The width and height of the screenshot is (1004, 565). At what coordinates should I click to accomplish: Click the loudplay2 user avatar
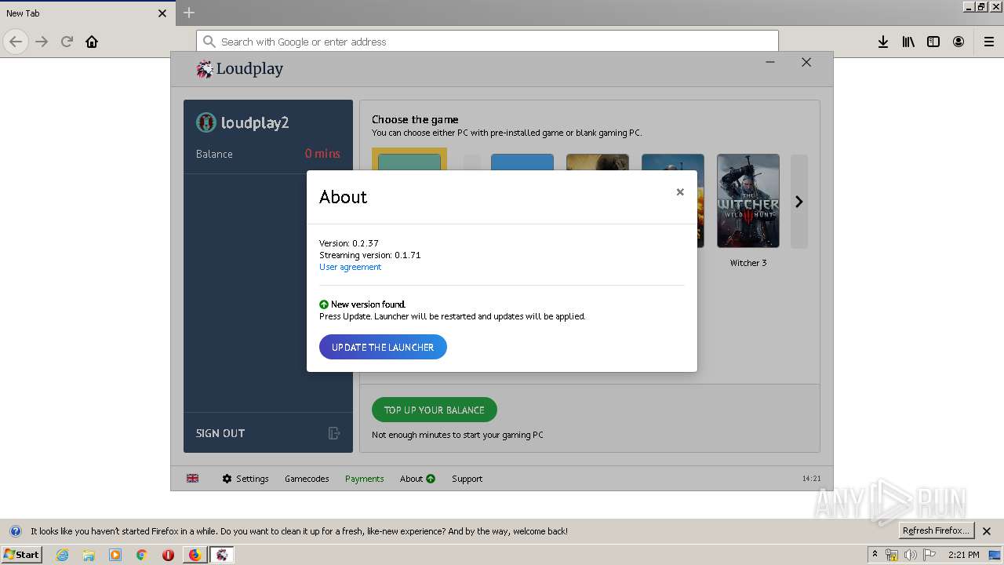click(206, 122)
